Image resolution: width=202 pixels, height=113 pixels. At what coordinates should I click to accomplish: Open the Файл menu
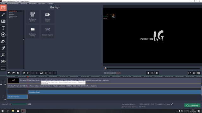coord(3,3)
